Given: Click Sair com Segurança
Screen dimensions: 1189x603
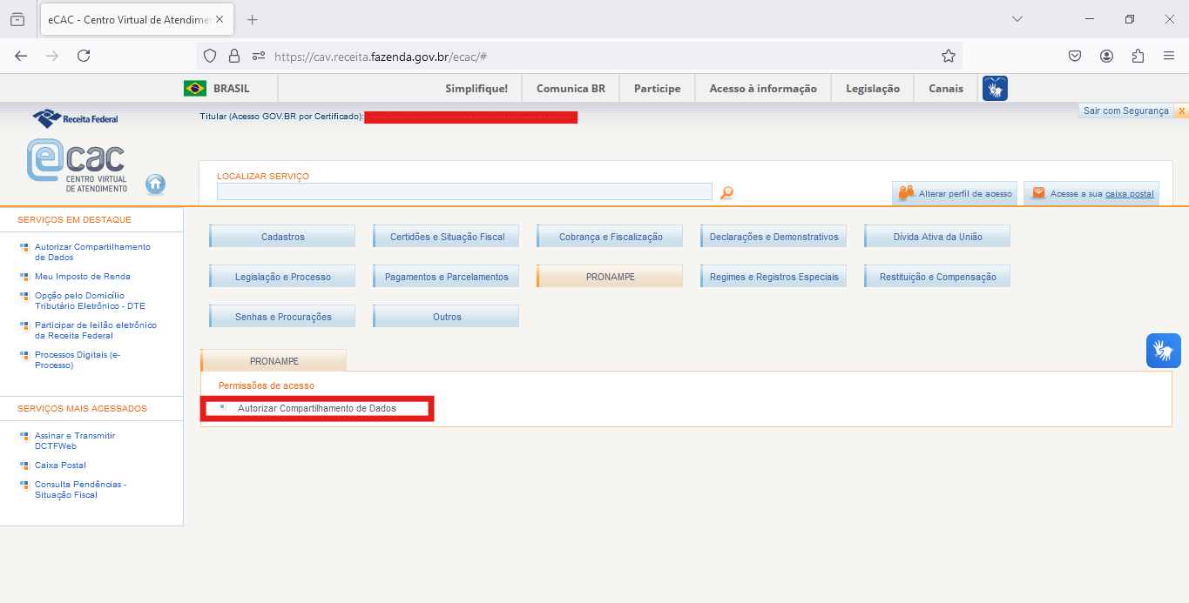Looking at the screenshot, I should coord(1125,111).
